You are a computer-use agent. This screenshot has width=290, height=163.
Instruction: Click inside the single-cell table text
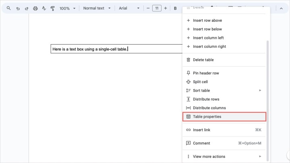click(x=89, y=49)
